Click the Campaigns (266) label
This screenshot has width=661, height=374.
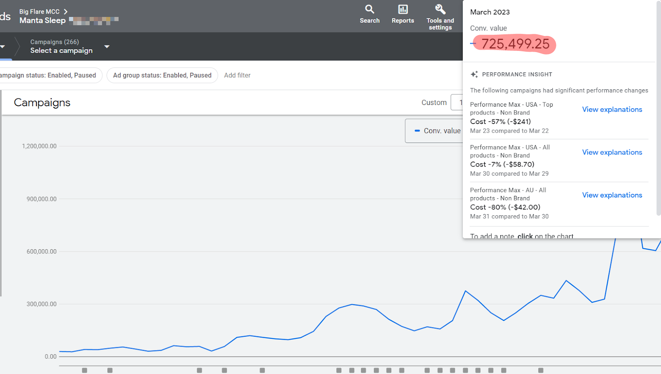point(55,42)
